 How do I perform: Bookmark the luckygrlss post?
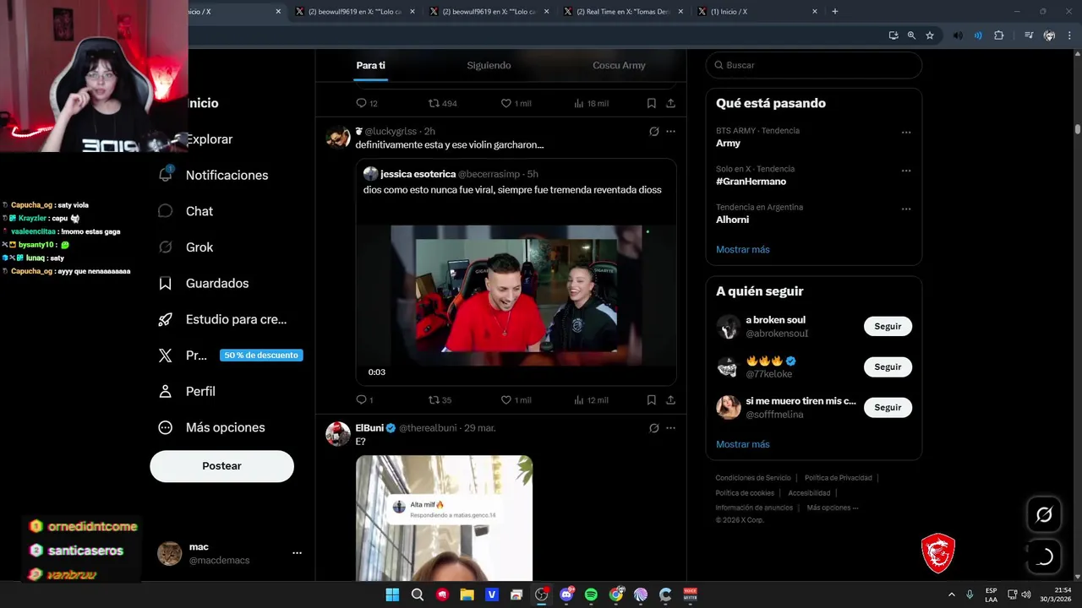tap(651, 399)
